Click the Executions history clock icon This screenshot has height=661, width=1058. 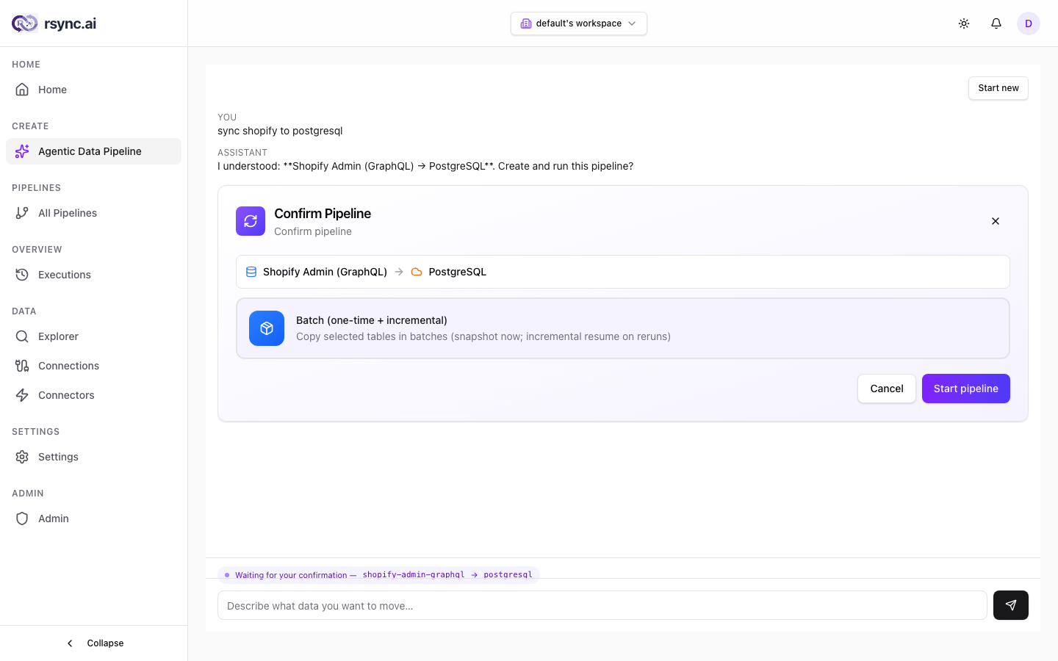coord(22,275)
